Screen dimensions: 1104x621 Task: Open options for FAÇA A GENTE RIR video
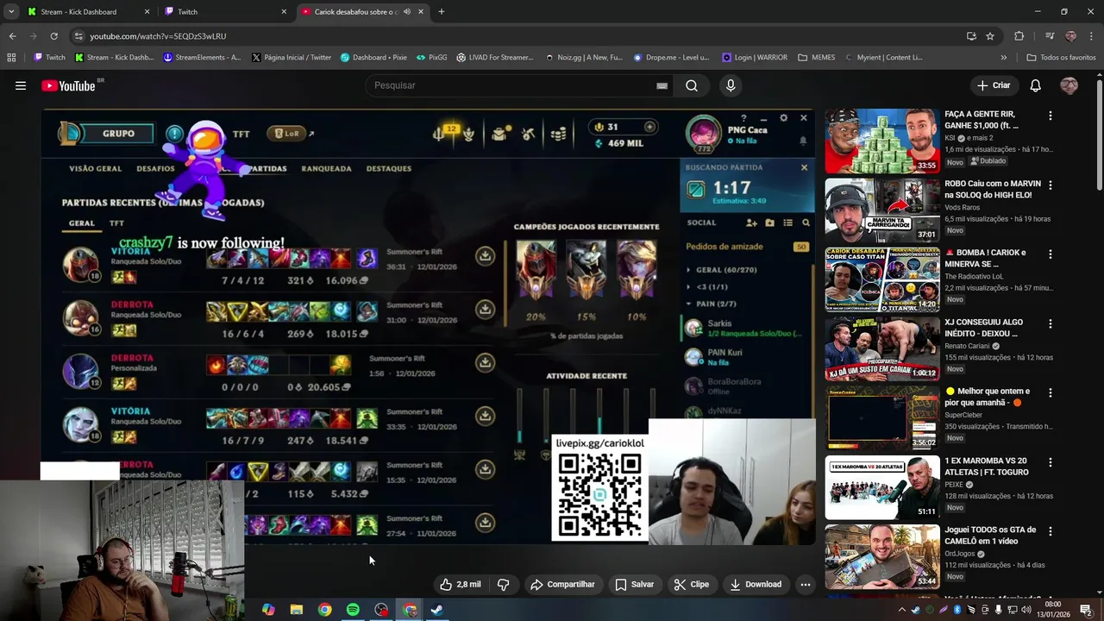pyautogui.click(x=1050, y=116)
